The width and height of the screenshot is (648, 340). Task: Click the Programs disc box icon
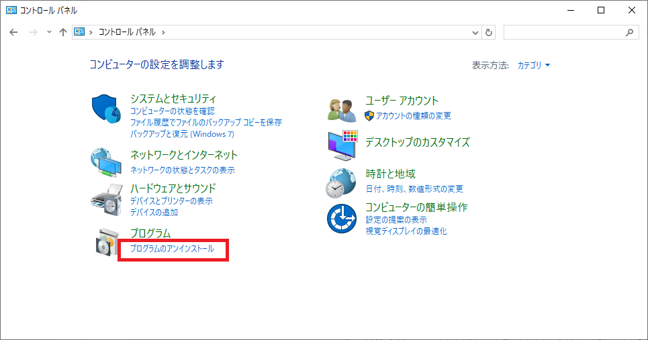point(105,242)
